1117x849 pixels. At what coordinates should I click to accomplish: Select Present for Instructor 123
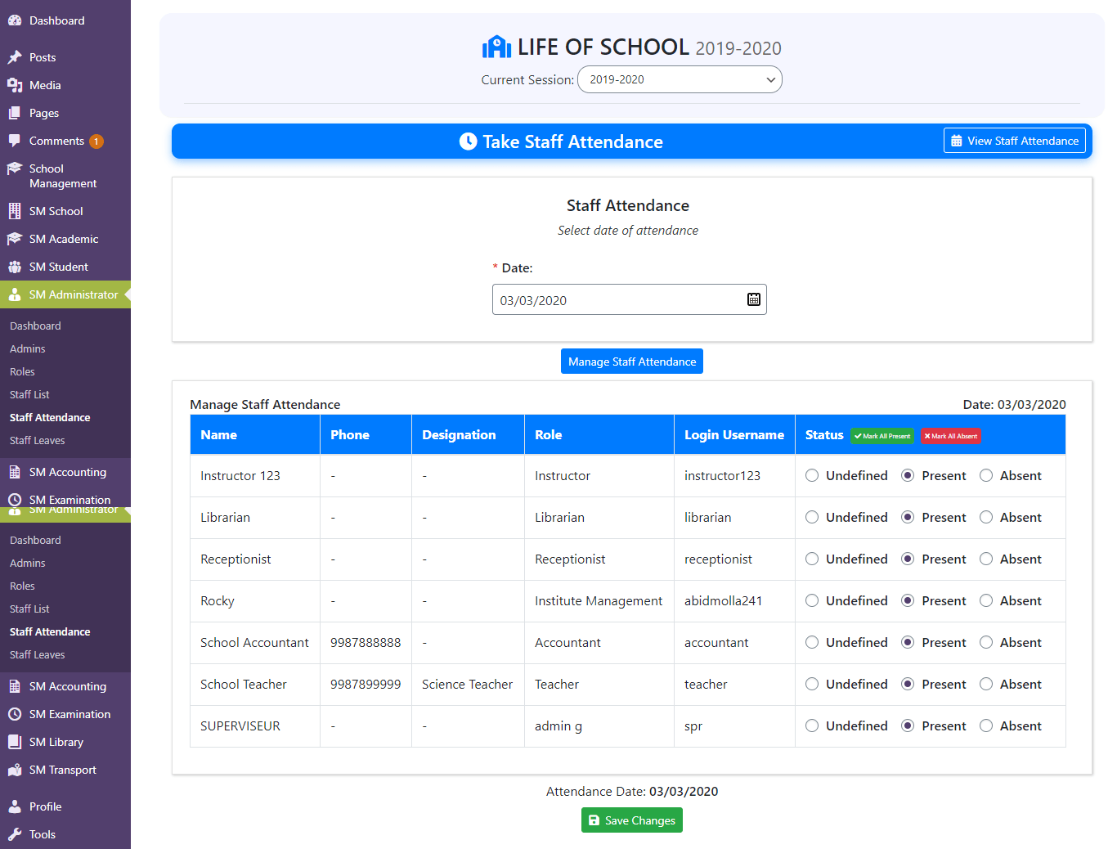click(x=908, y=475)
